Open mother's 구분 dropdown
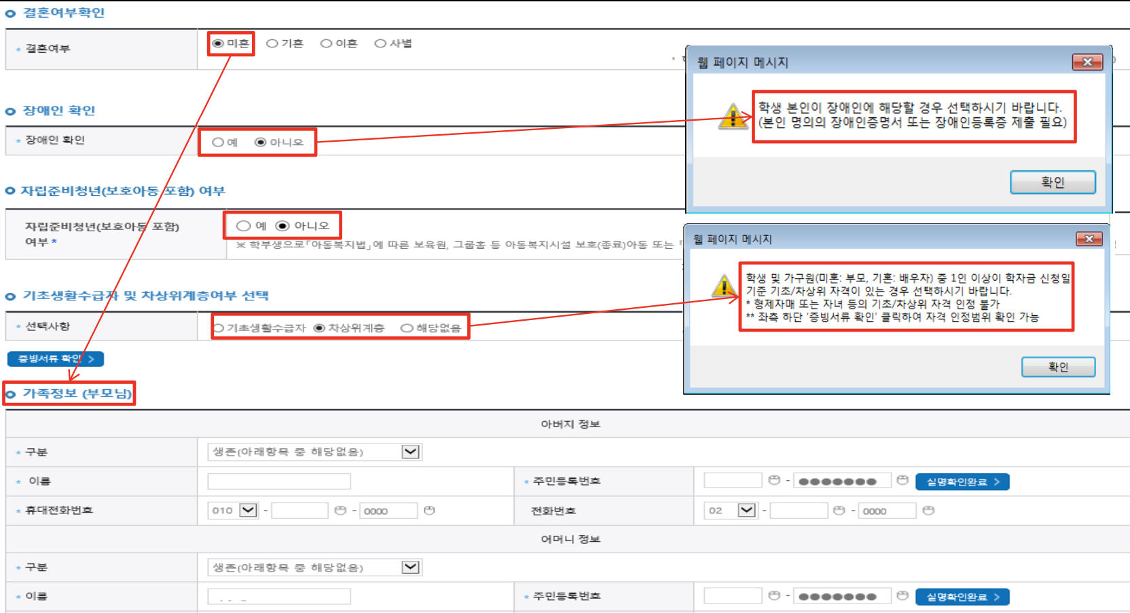 pos(411,566)
